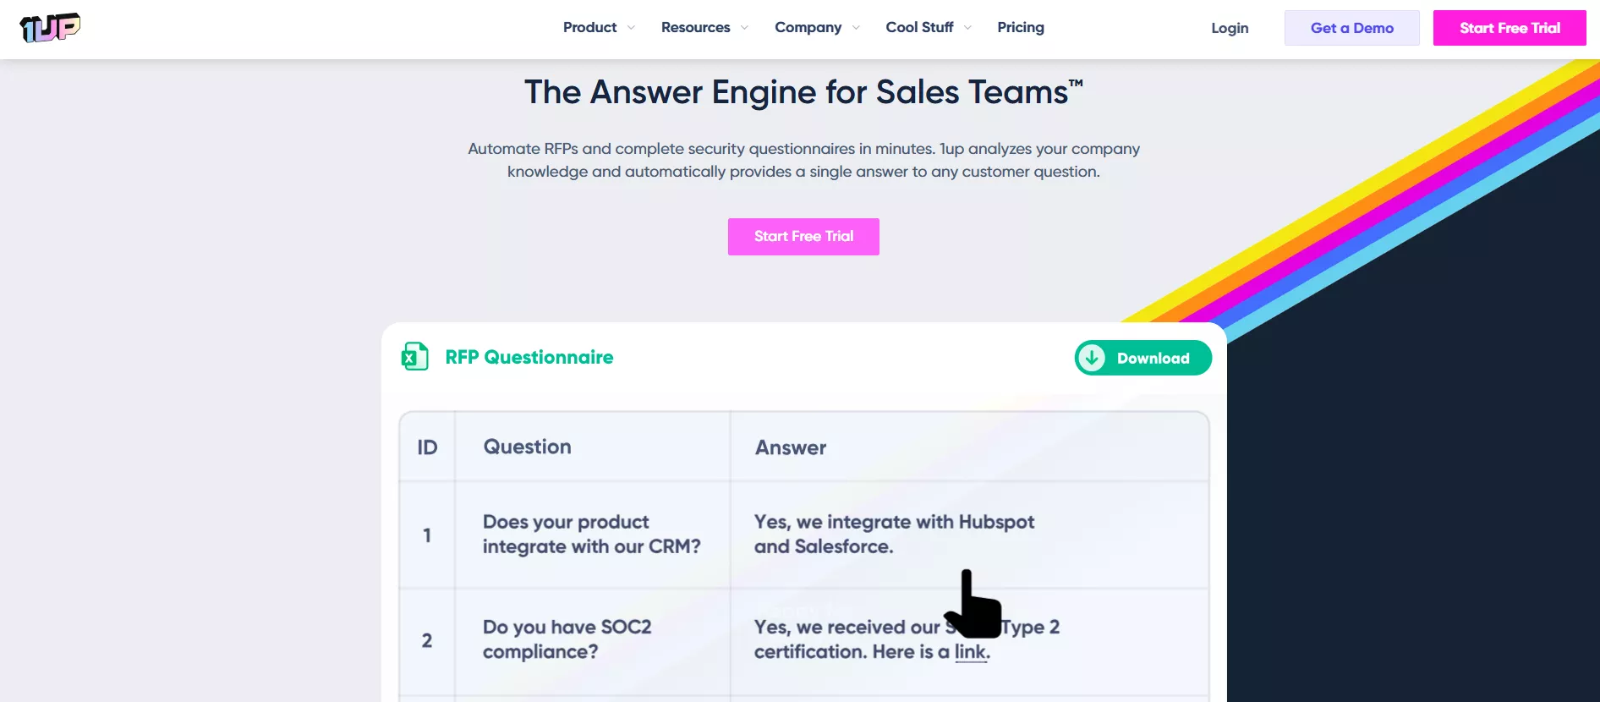The height and width of the screenshot is (702, 1600).
Task: Click the center Start Free Trial button
Action: point(803,237)
